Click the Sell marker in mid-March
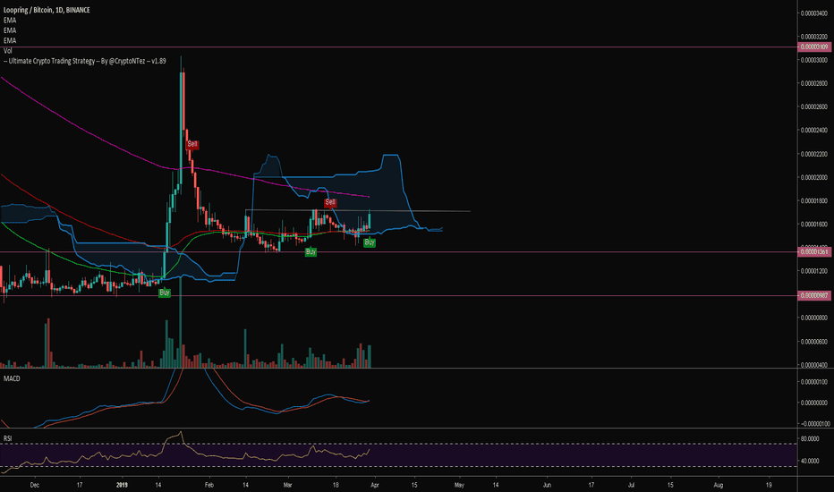This screenshot has height=492, width=834. (330, 203)
